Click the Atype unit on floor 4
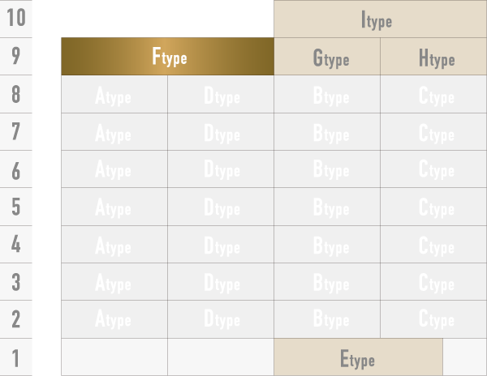 coord(114,244)
